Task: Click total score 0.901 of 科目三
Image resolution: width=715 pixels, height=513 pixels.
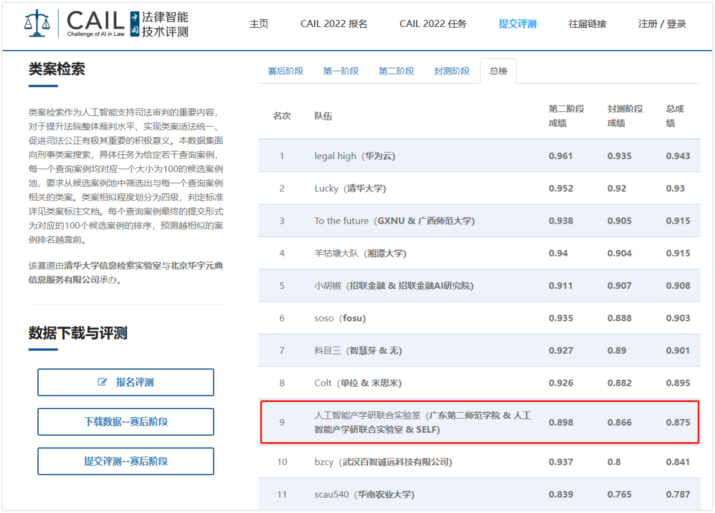Action: tap(678, 351)
